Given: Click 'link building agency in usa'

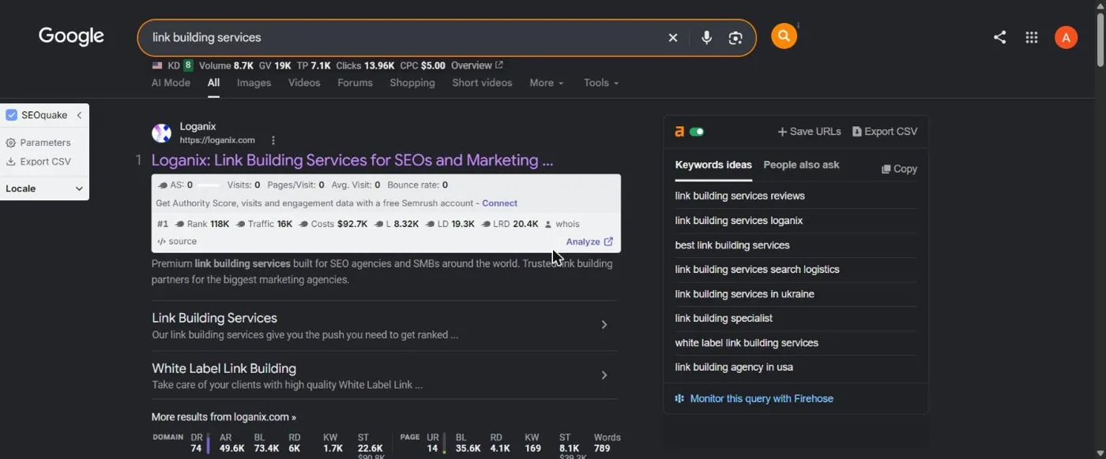Looking at the screenshot, I should point(734,368).
